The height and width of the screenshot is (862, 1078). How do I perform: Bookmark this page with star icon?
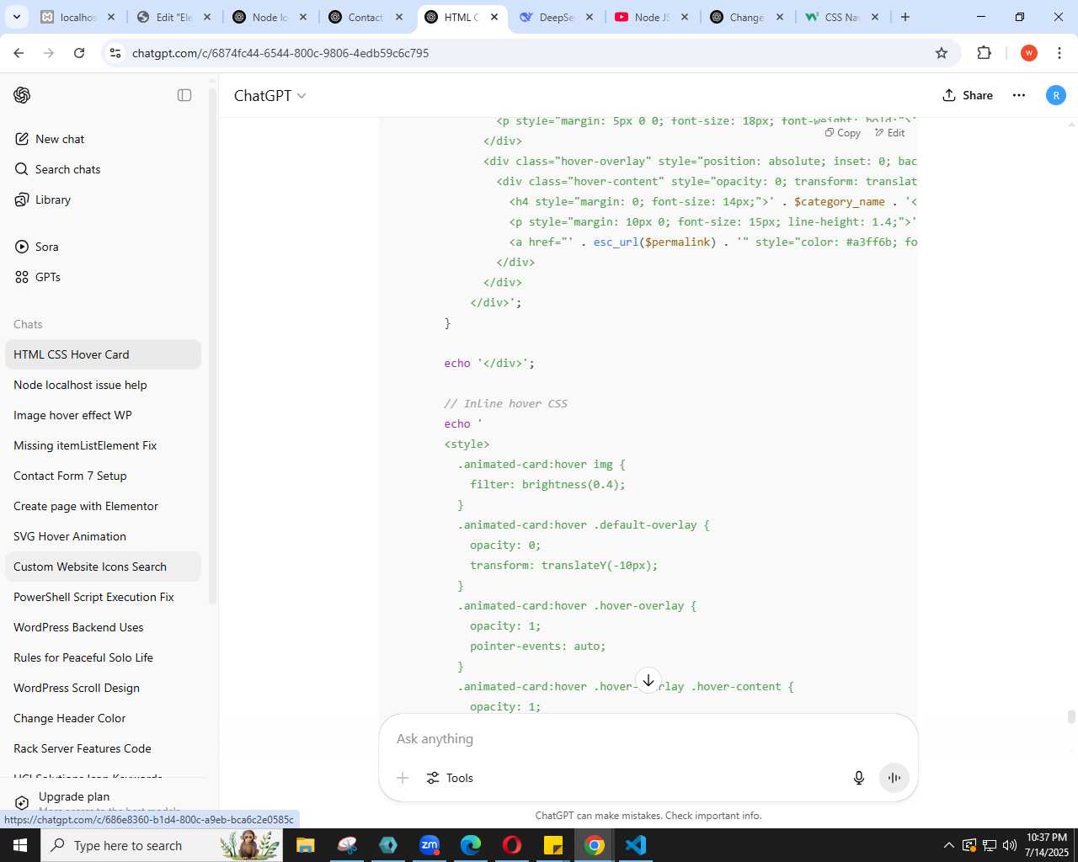tap(942, 53)
